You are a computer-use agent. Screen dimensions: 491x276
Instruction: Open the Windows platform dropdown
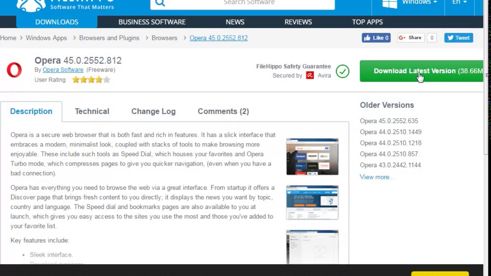(x=419, y=3)
